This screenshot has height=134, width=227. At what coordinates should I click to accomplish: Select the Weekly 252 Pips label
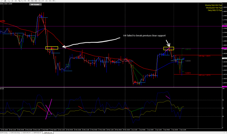pyautogui.click(x=214, y=5)
